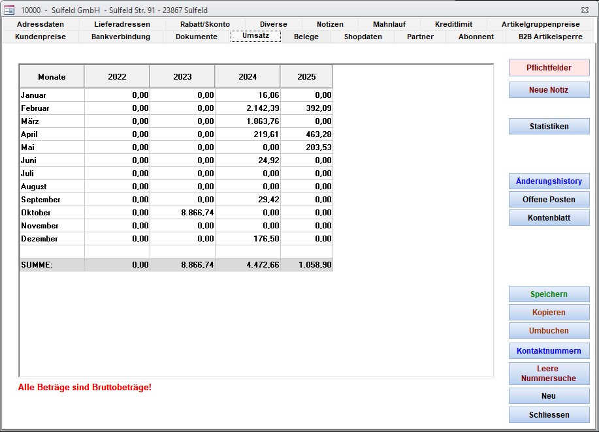
Task: Show the Änderungshistory
Action: 549,181
